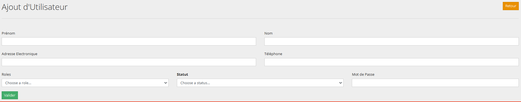
Task: Click the Adresse Electronique input box
Action: 129,62
